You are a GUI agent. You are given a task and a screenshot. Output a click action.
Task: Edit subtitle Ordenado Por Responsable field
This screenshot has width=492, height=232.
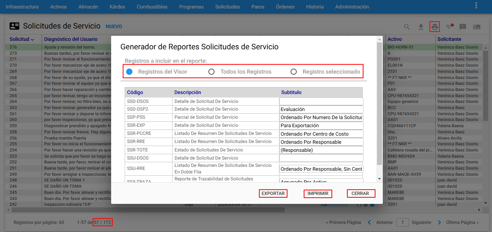(x=321, y=142)
